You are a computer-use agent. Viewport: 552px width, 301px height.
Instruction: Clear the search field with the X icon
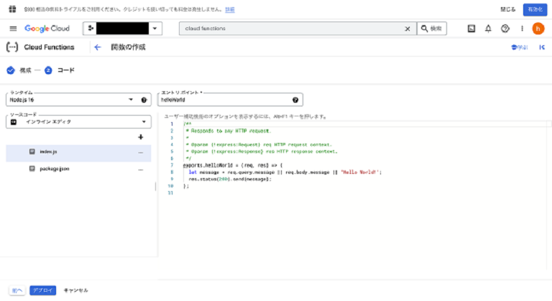408,29
